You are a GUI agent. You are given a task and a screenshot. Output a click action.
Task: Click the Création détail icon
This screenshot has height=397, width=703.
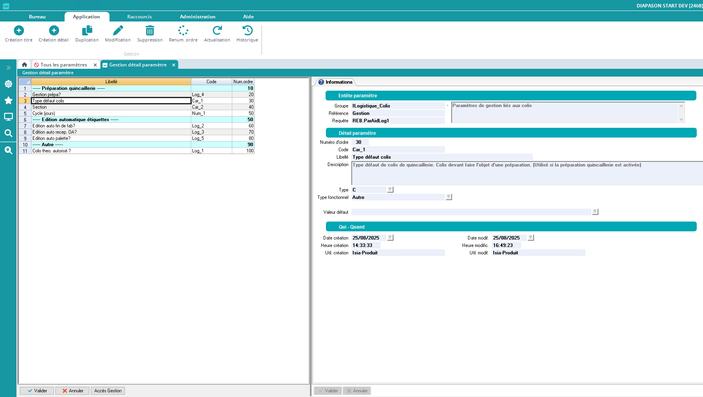54,30
